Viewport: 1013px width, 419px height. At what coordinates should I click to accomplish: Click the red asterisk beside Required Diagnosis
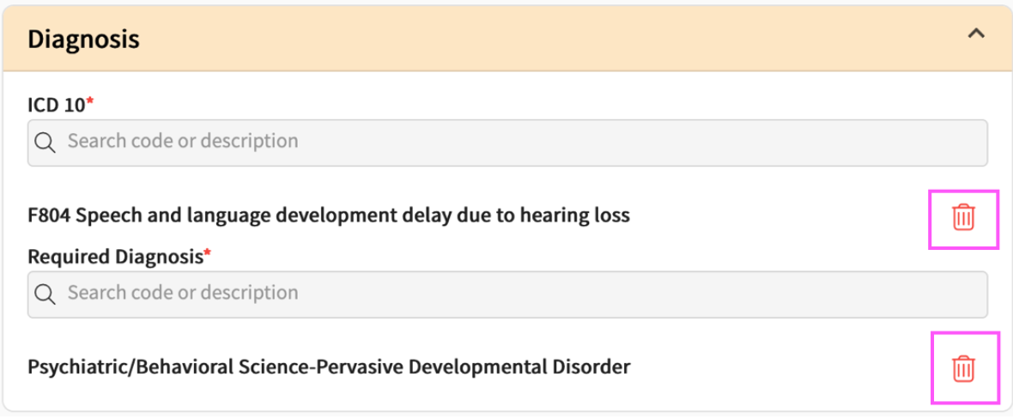[208, 254]
